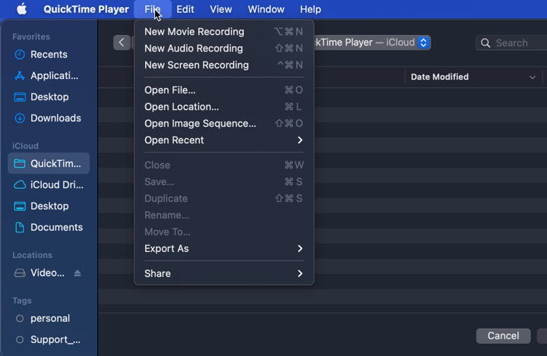Click the dimmed Move To... menu item
Screen dimensions: 547x356
coord(224,232)
